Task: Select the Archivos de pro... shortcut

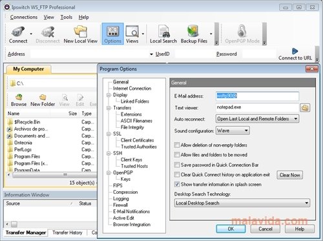Action: [x=31, y=129]
